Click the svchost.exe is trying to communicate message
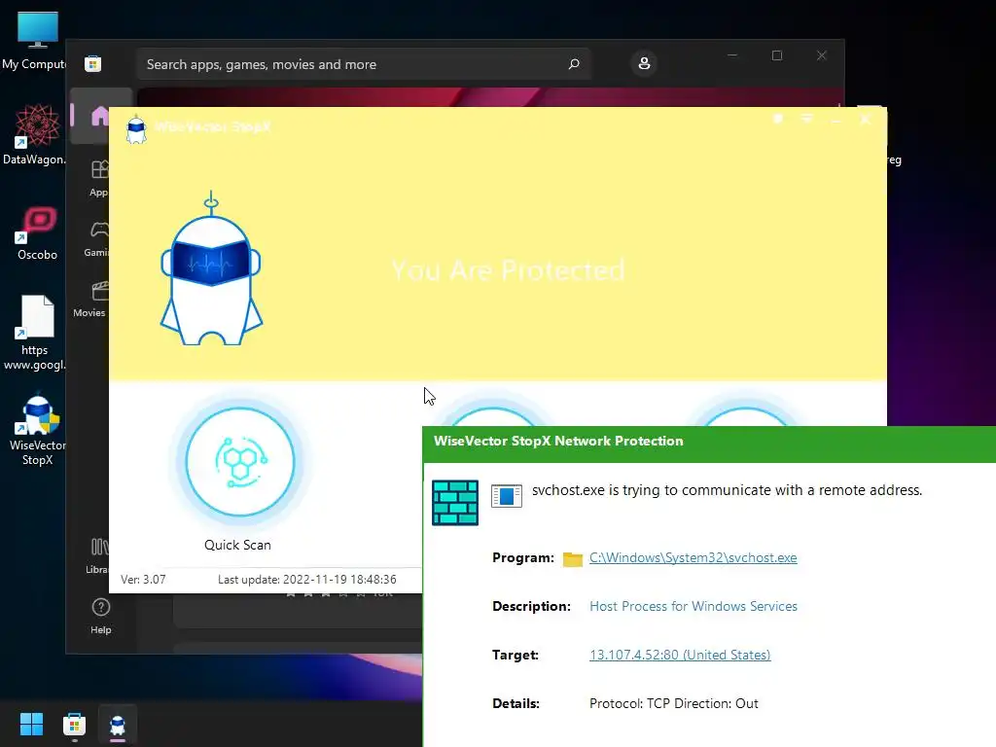Image resolution: width=996 pixels, height=747 pixels. [x=727, y=490]
